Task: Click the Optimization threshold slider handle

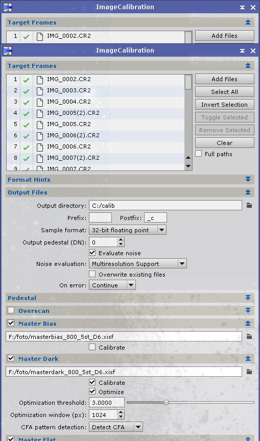Action: pos(167,403)
